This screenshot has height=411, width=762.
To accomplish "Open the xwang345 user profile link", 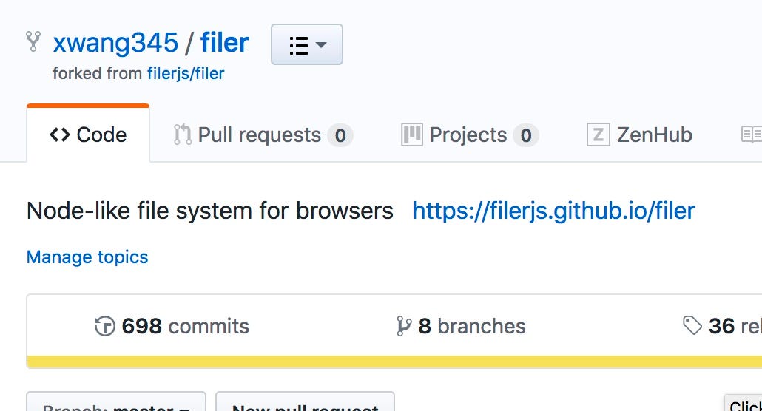I will tap(115, 43).
